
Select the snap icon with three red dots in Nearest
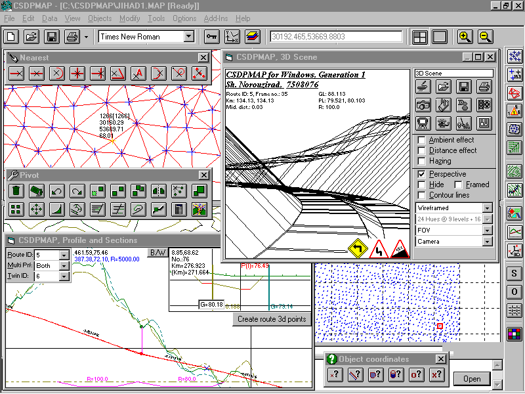[199, 74]
